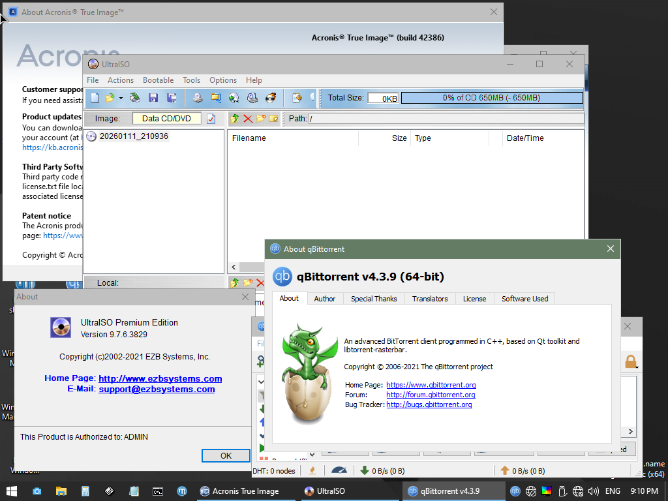
Task: Click the up-folder green arrow beside Path
Action: (235, 119)
